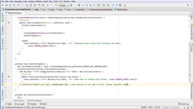Screen dimensions: 193x109
Task: Toggle tool window bars button in status bar
Action: pos(3,107)
